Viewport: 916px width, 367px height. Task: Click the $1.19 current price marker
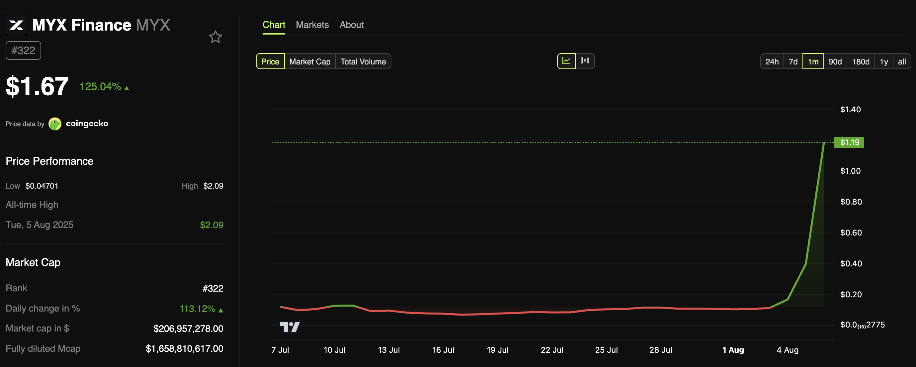(849, 142)
